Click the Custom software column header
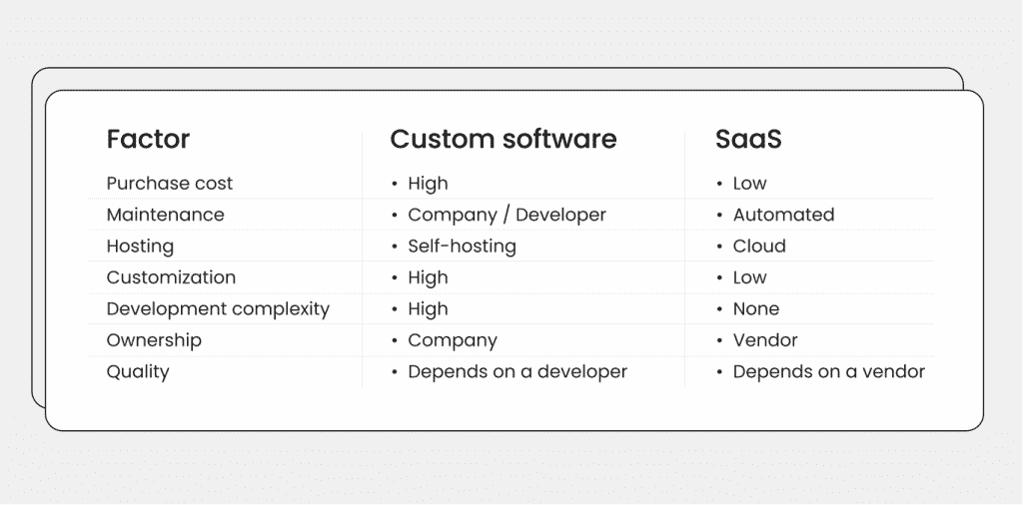The image size is (1023, 505). [503, 140]
